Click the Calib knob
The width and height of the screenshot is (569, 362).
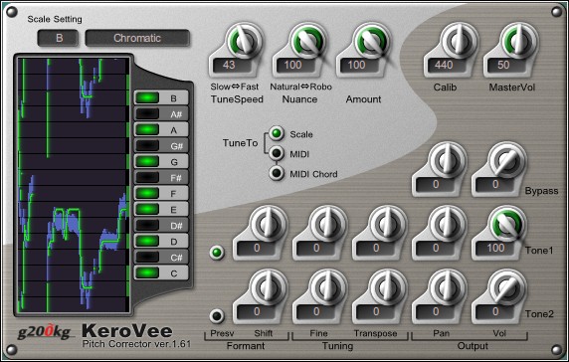click(x=459, y=41)
